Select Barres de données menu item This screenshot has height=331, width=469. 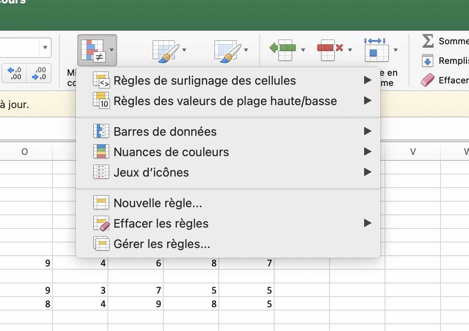[x=165, y=131]
